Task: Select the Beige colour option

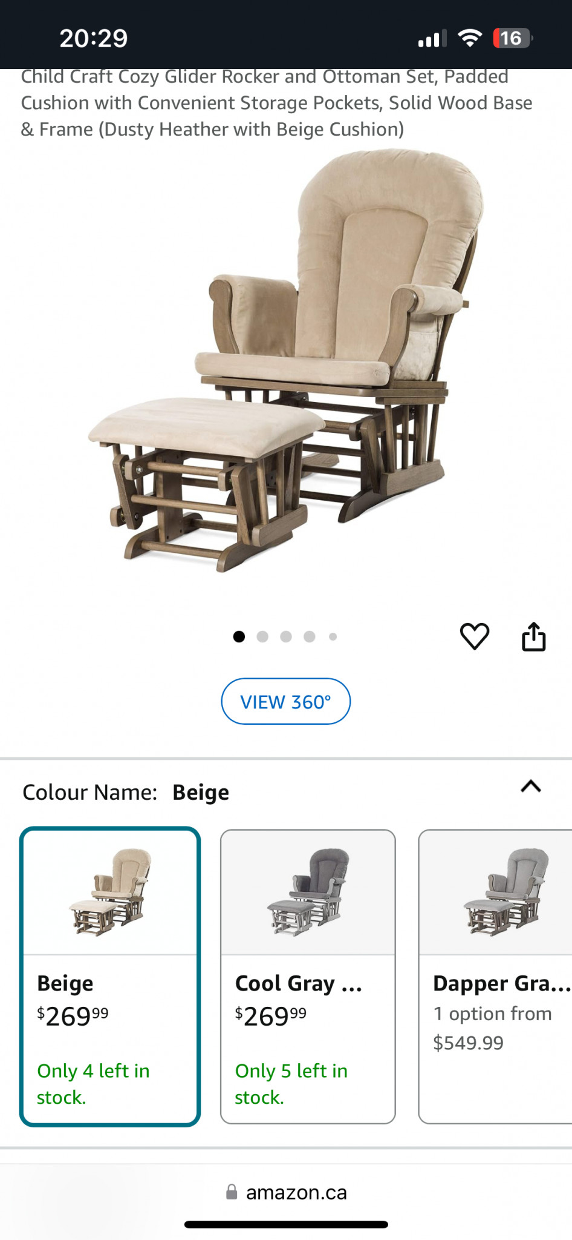Action: click(x=110, y=976)
